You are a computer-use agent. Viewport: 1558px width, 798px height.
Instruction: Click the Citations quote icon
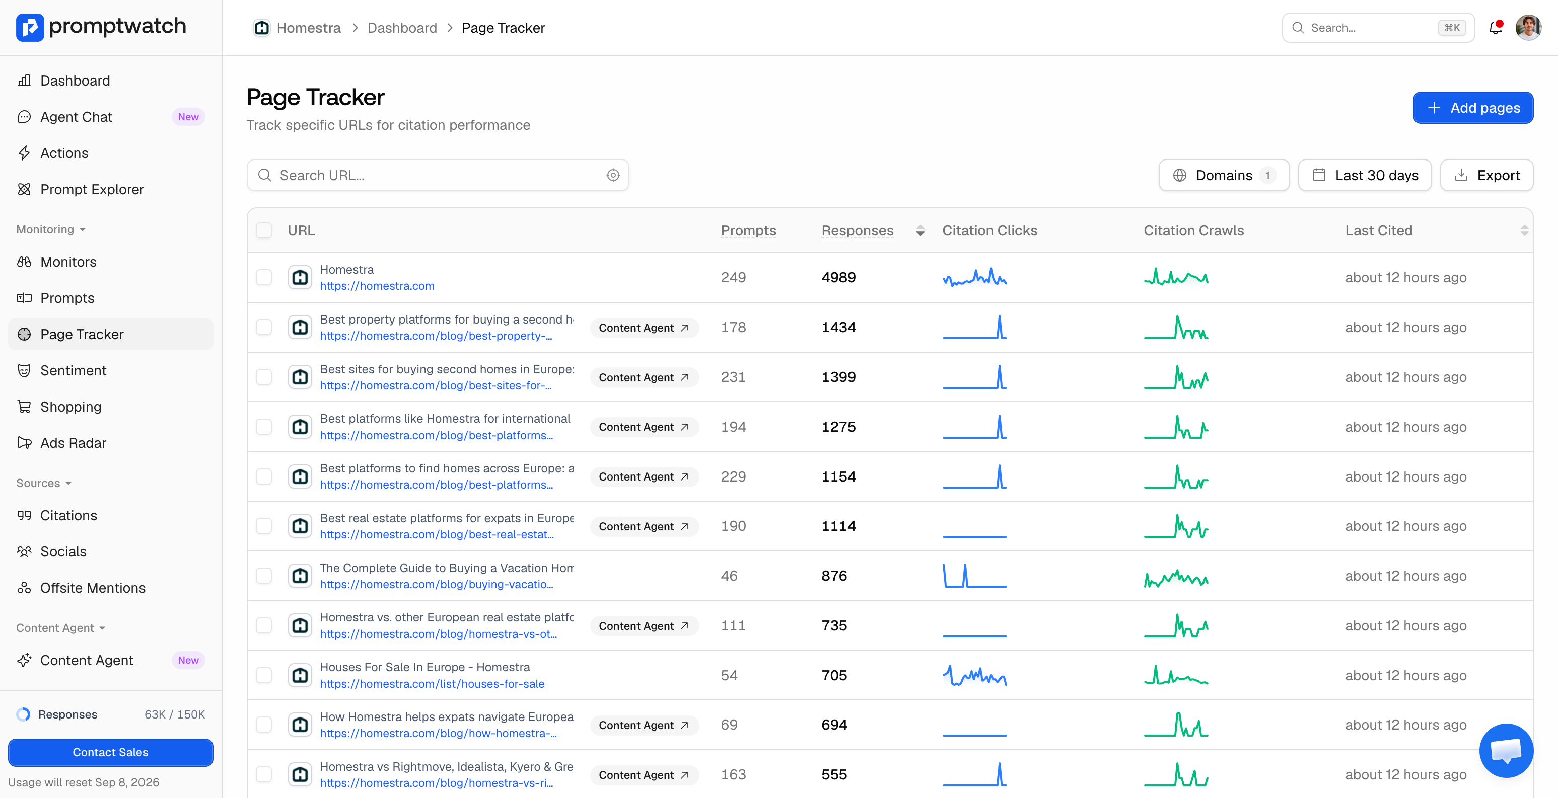[24, 516]
